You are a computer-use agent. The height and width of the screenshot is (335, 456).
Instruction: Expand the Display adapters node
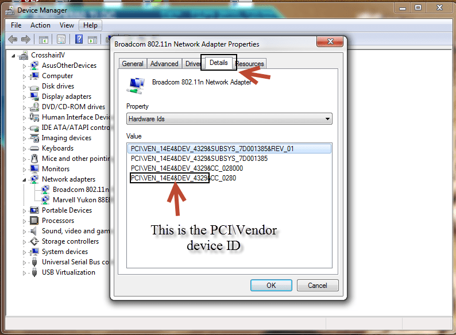pyautogui.click(x=25, y=97)
